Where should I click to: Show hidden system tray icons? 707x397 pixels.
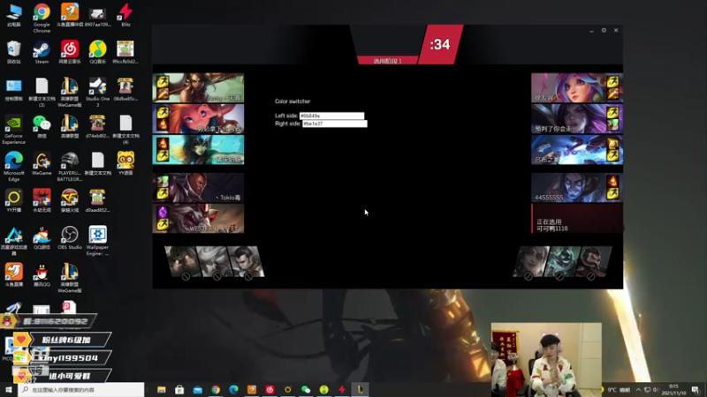[638, 389]
